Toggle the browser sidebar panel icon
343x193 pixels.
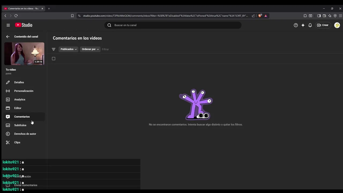click(x=319, y=16)
